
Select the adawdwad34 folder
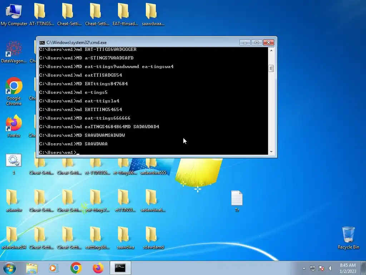[x=14, y=238]
